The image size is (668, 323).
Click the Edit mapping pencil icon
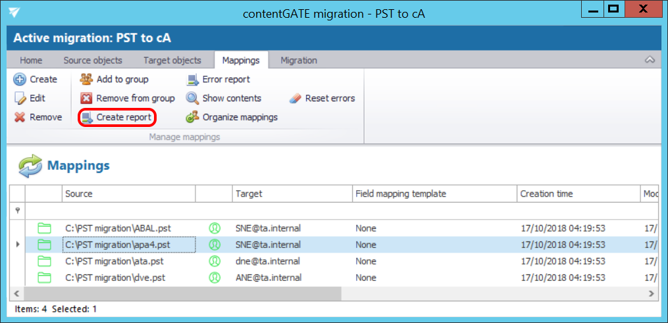click(x=20, y=99)
